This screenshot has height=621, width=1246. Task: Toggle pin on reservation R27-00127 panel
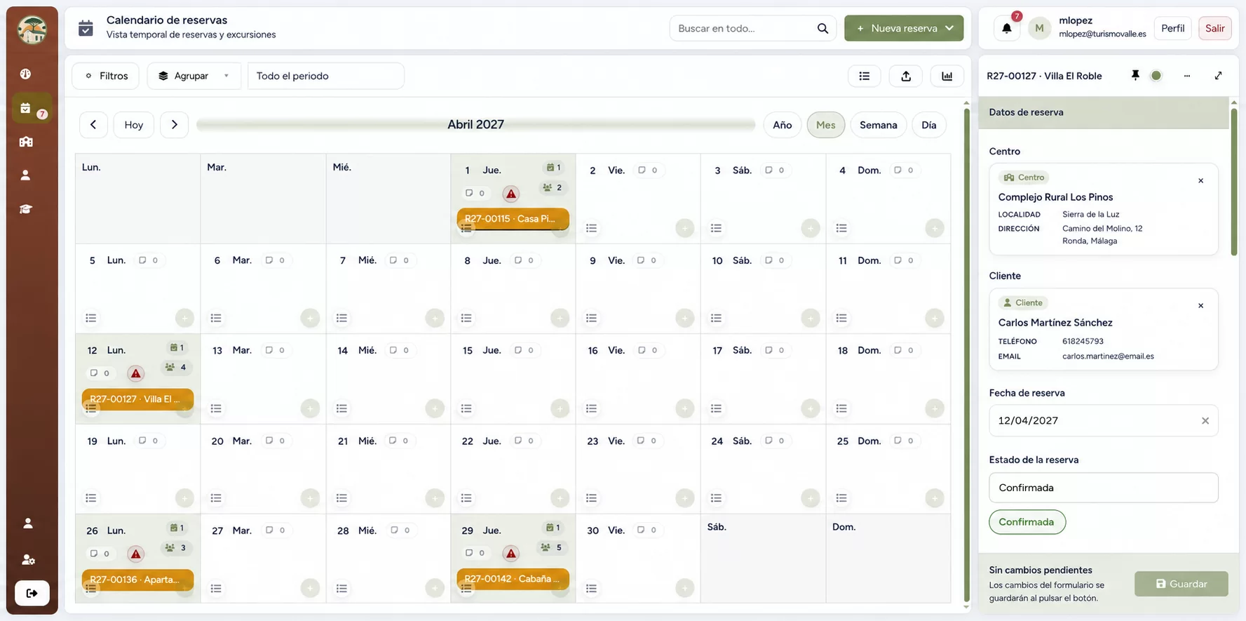1135,76
